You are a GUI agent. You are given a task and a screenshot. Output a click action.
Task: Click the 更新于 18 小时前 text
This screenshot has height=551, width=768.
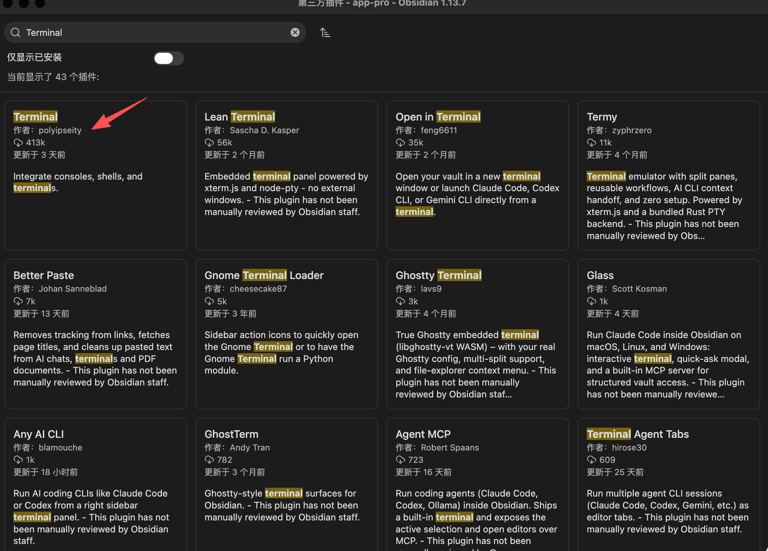[46, 472]
